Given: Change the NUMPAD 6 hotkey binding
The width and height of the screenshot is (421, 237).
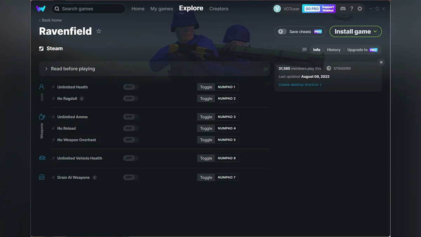Looking at the screenshot, I should click(x=227, y=158).
